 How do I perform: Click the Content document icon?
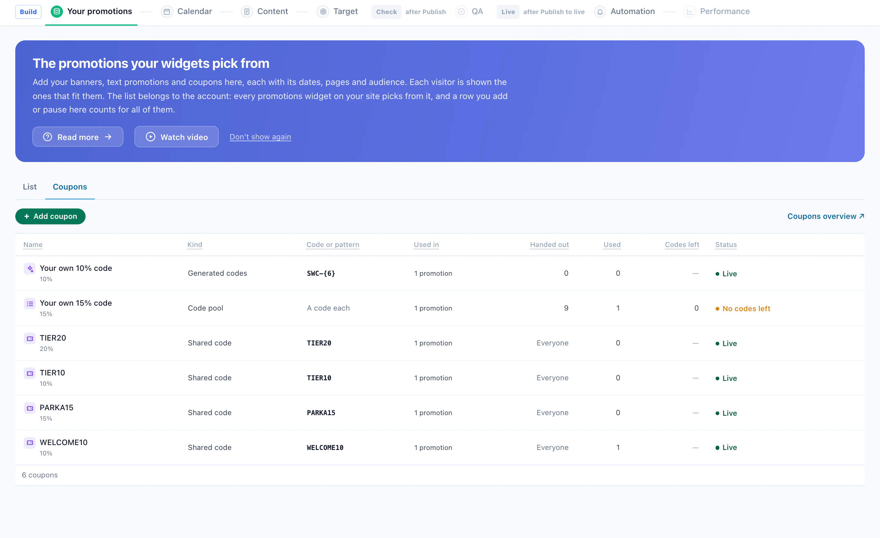pyautogui.click(x=247, y=11)
